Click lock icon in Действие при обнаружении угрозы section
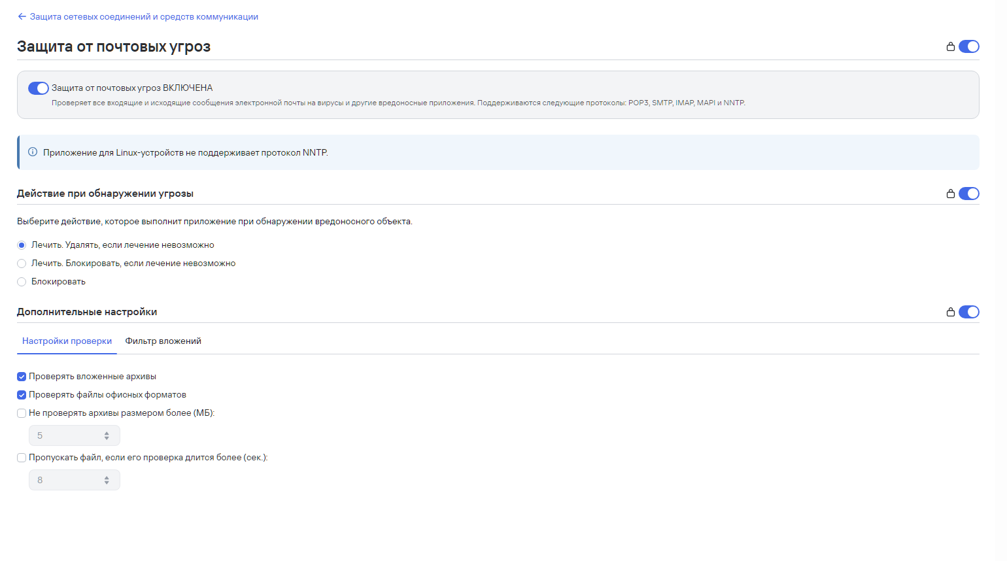1007x561 pixels. 951,194
